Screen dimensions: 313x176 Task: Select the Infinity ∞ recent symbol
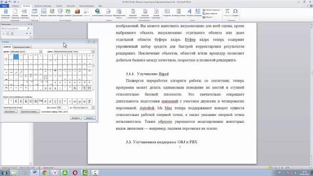(75, 102)
